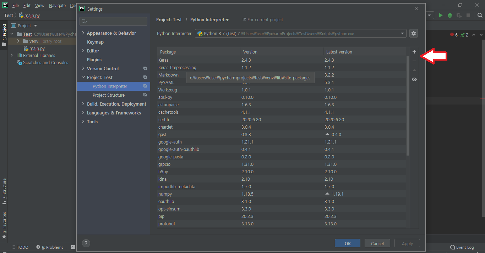Click the PyCharm logo in the main title bar
This screenshot has width=485, height=253.
tap(5, 5)
